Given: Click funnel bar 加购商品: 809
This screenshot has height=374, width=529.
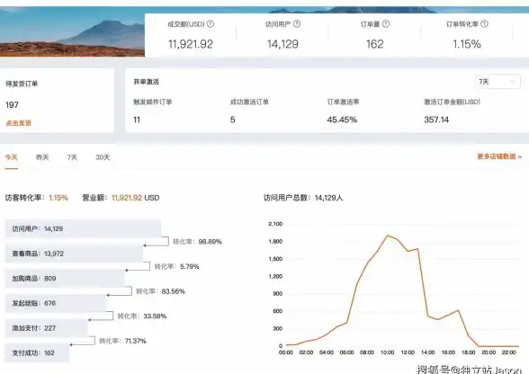Looking at the screenshot, I should pyautogui.click(x=65, y=278).
